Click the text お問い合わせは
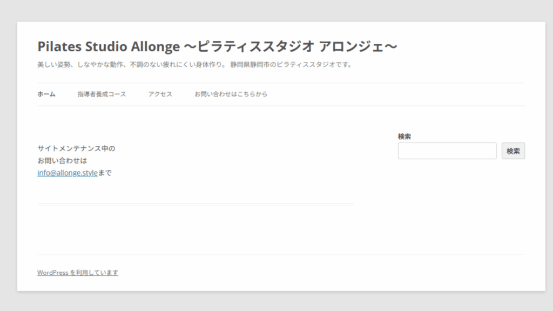The height and width of the screenshot is (311, 553). click(62, 161)
